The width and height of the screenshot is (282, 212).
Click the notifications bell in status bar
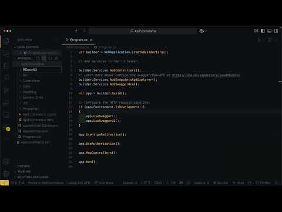(276, 183)
